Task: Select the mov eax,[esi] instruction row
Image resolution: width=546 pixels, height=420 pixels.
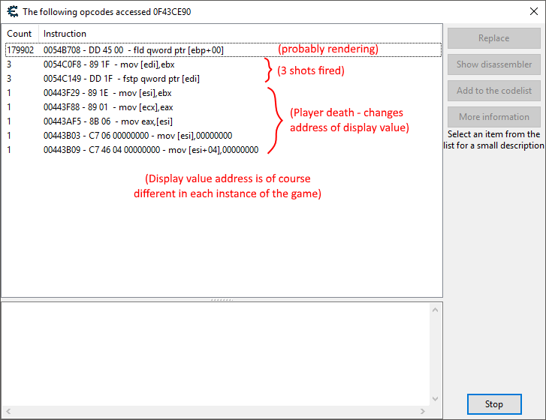Action: pos(109,121)
